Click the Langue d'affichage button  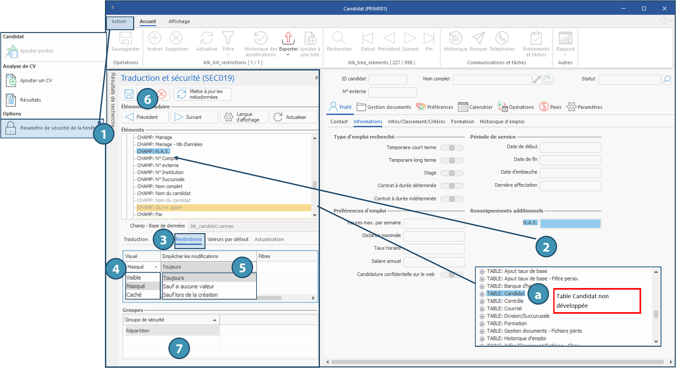pos(244,117)
